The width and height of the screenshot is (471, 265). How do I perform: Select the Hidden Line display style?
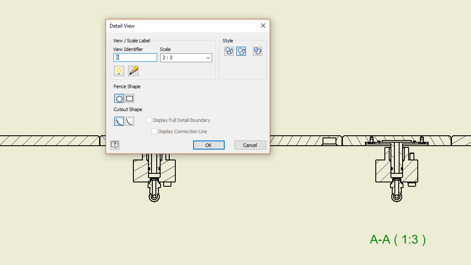(x=229, y=51)
